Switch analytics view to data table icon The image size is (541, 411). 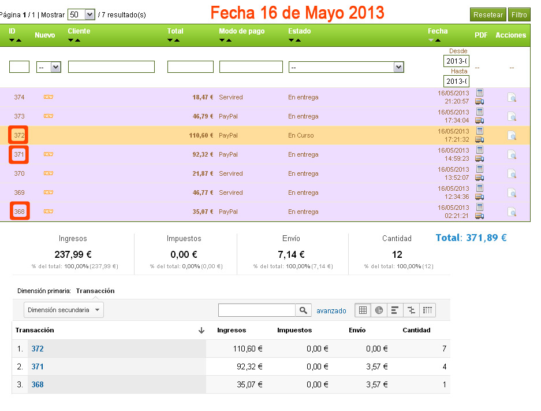(363, 310)
